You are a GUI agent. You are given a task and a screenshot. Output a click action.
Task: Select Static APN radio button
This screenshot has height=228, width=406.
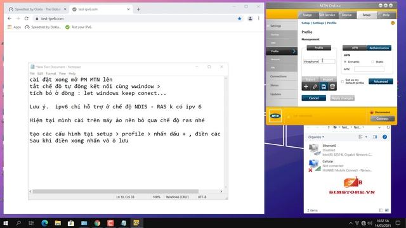tap(372, 62)
